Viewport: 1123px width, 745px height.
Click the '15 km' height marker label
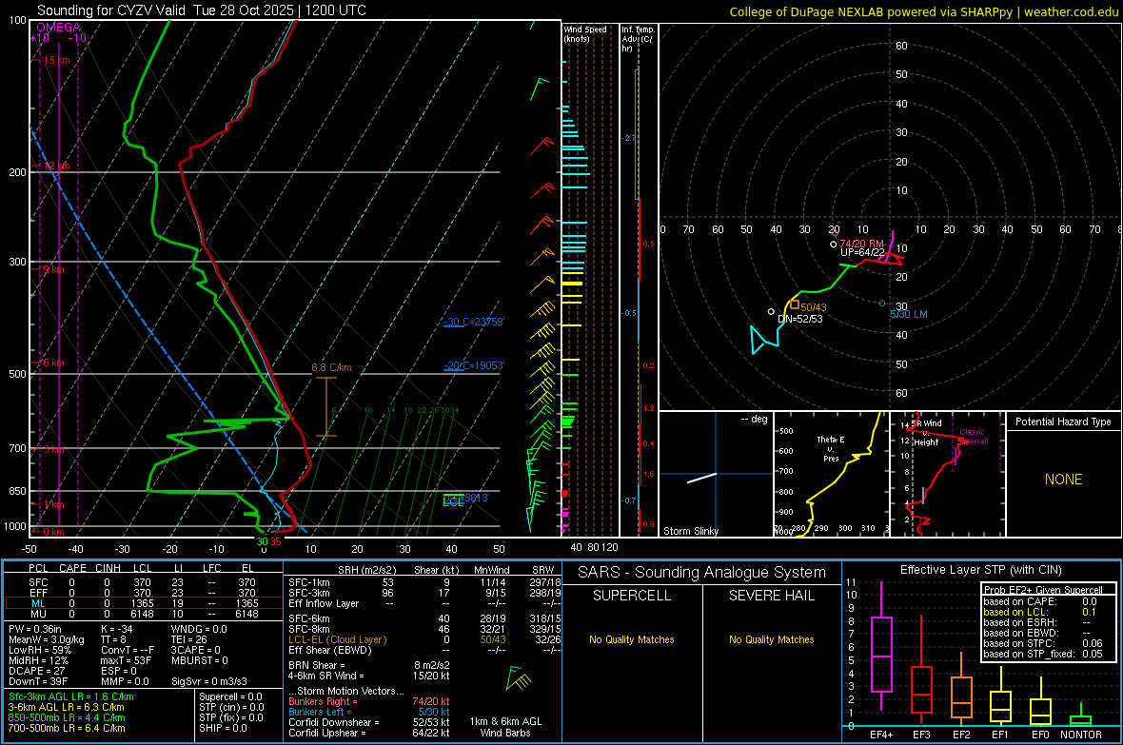pyautogui.click(x=56, y=60)
